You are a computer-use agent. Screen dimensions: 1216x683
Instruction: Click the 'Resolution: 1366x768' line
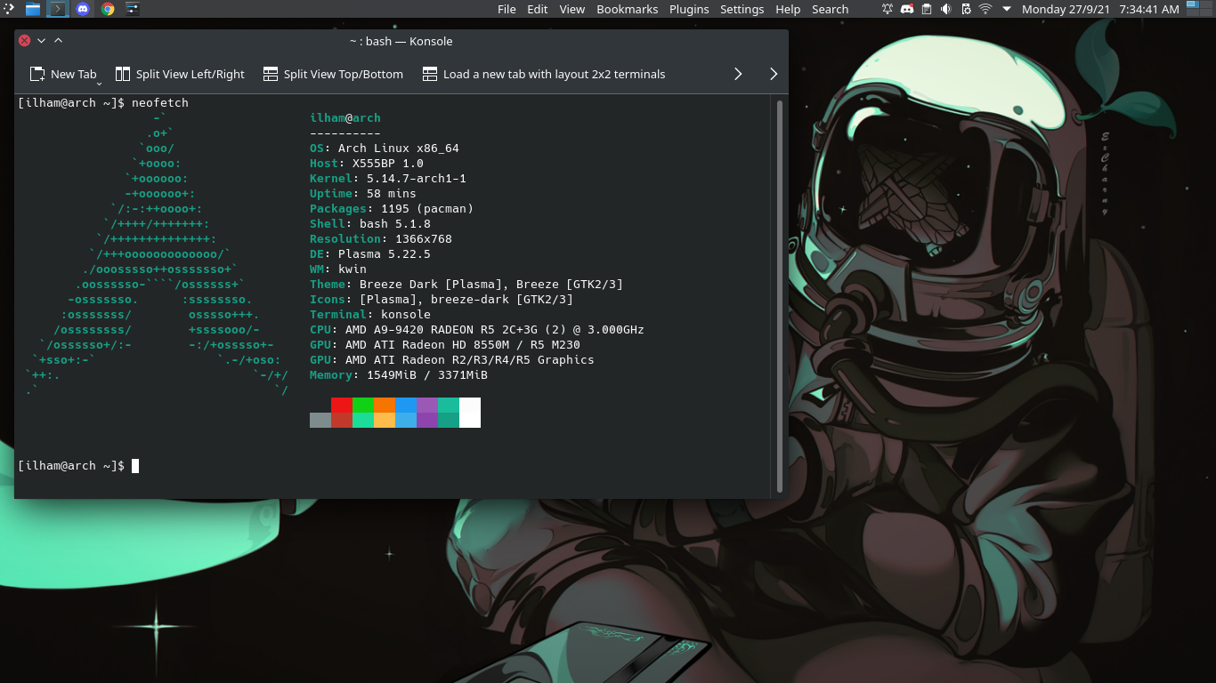tap(381, 239)
